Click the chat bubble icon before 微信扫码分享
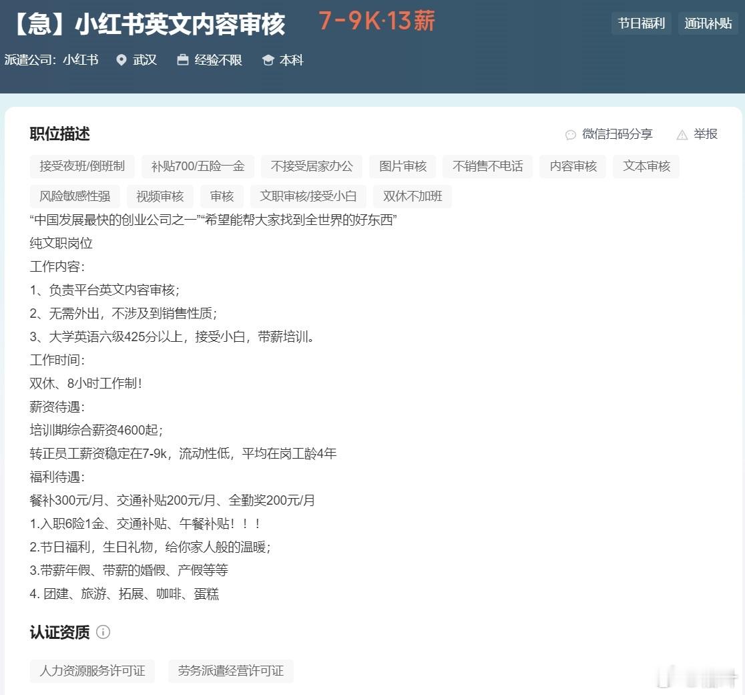The image size is (745, 695). coord(570,134)
